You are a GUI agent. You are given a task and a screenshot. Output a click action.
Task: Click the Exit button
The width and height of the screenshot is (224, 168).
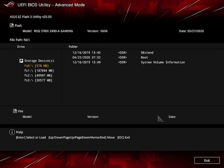207,161
